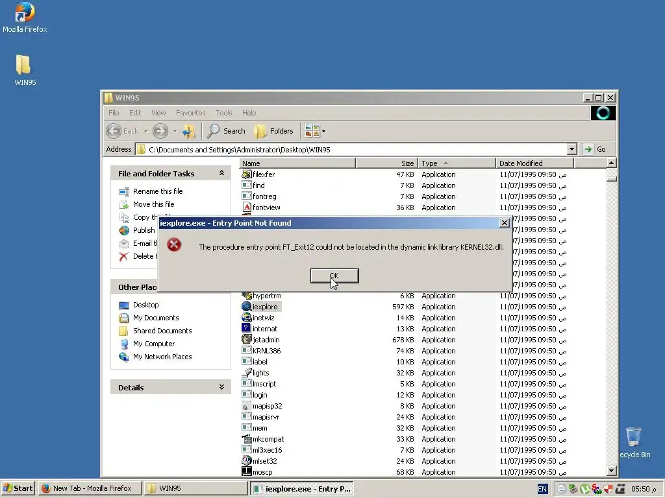665x498 pixels.
Task: Open the File menu
Action: point(114,113)
